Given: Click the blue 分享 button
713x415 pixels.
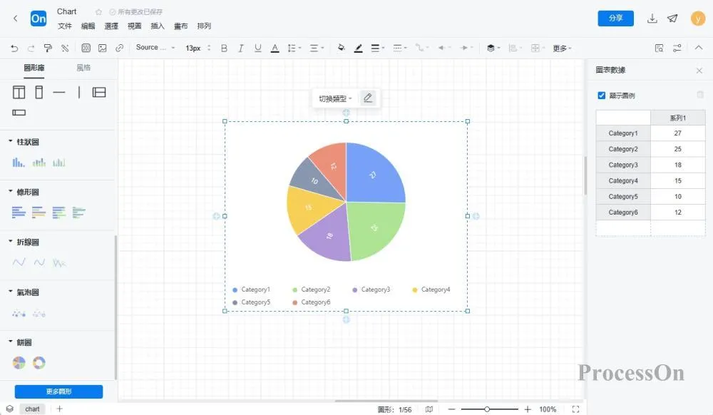Looking at the screenshot, I should 615,18.
